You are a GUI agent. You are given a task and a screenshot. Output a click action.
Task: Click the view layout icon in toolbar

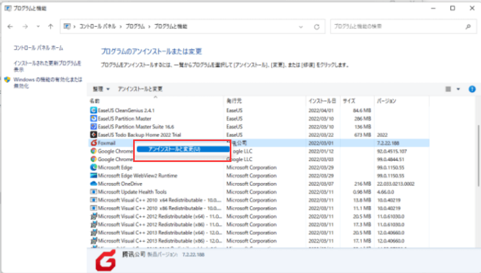(448, 89)
